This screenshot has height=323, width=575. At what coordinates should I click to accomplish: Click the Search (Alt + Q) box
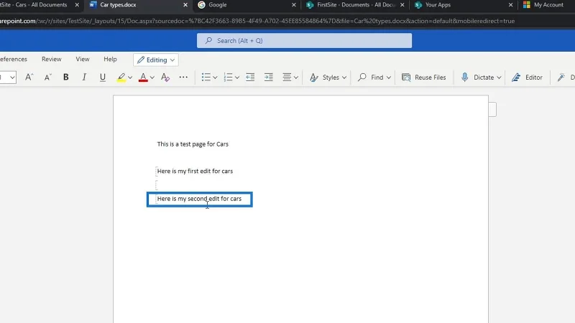304,41
